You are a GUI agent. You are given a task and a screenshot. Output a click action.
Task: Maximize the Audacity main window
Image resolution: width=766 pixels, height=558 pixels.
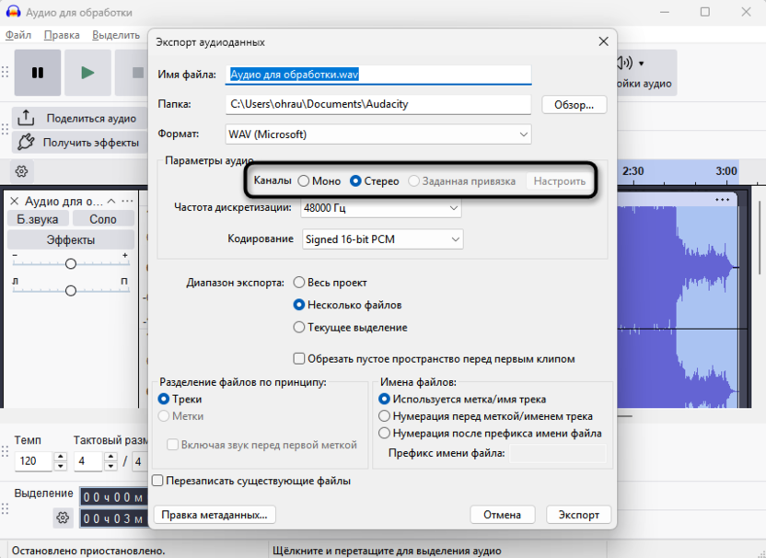(x=705, y=12)
